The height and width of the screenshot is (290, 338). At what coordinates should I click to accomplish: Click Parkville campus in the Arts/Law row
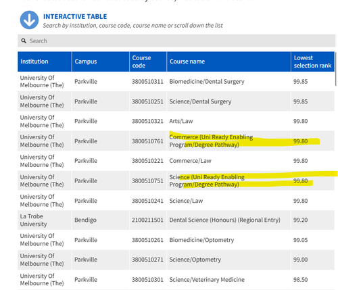[x=86, y=121]
